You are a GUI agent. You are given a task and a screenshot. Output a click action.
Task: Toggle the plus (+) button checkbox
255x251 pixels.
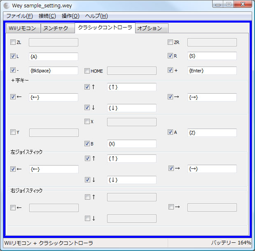click(x=170, y=70)
